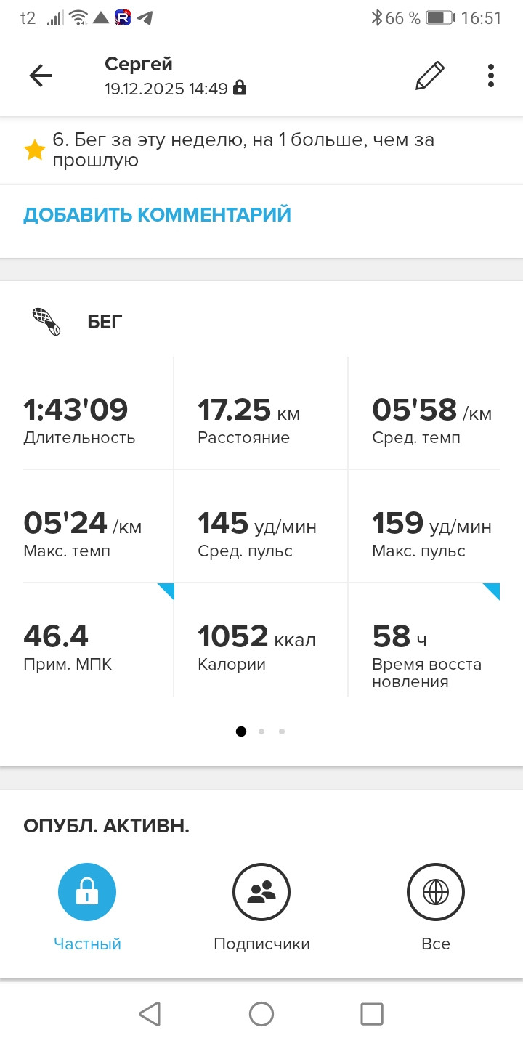Tap Android home circle button
The height and width of the screenshot is (1046, 523).
(x=261, y=1013)
